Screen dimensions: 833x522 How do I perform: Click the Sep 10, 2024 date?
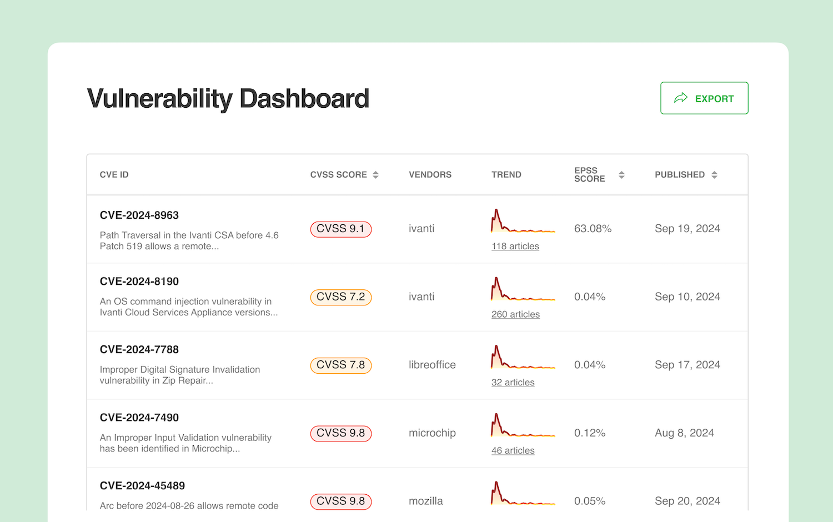click(688, 297)
